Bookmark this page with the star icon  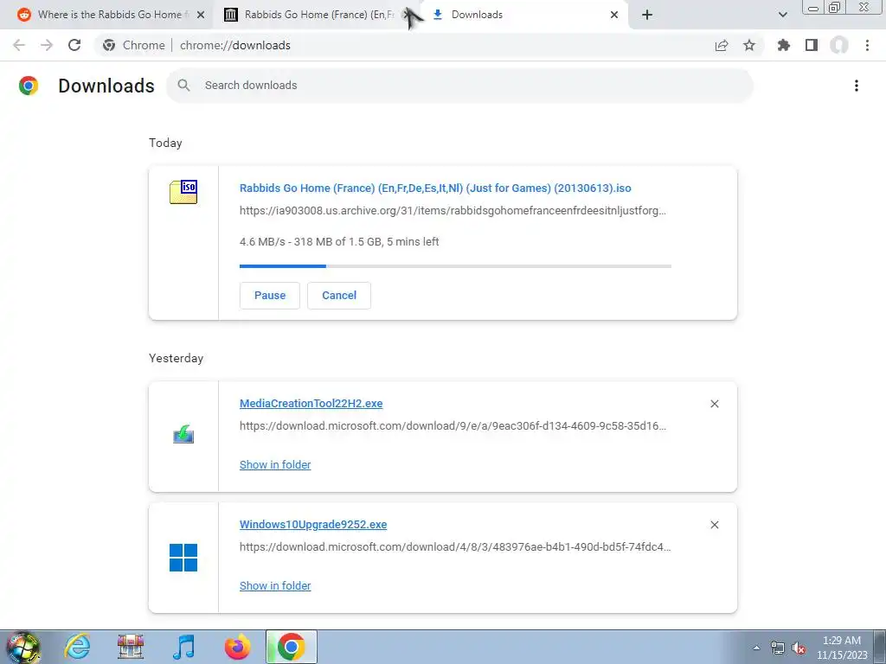[749, 45]
